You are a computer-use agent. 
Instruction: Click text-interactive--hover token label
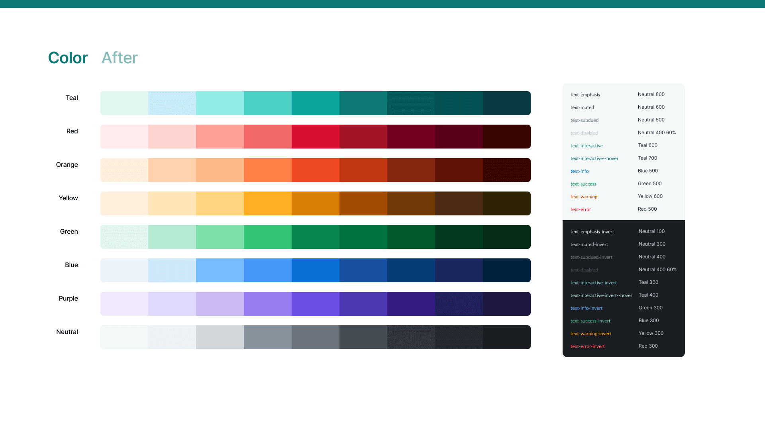click(594, 158)
